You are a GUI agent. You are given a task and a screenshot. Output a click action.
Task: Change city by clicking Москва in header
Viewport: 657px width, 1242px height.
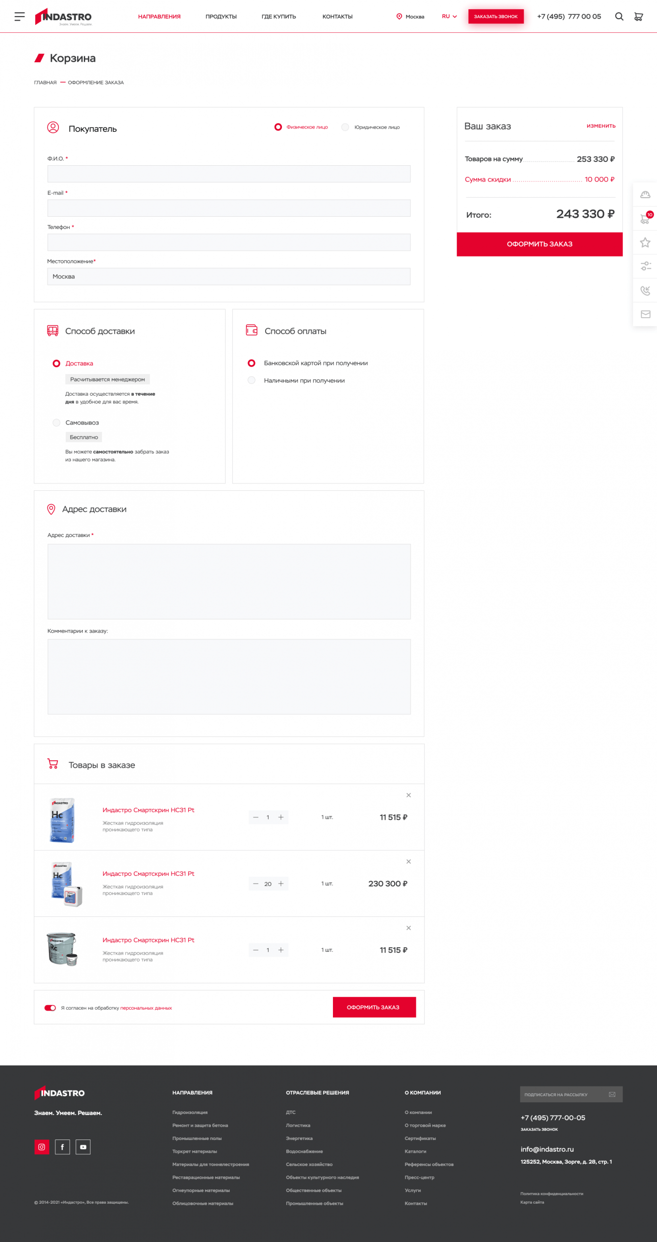tap(415, 17)
